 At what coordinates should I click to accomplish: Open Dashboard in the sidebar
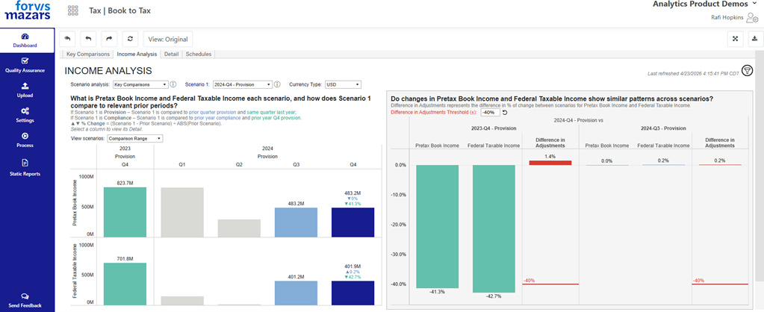coord(25,40)
